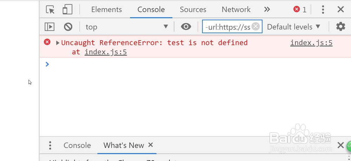
Task: Switch to the Elements tab
Action: [x=106, y=9]
